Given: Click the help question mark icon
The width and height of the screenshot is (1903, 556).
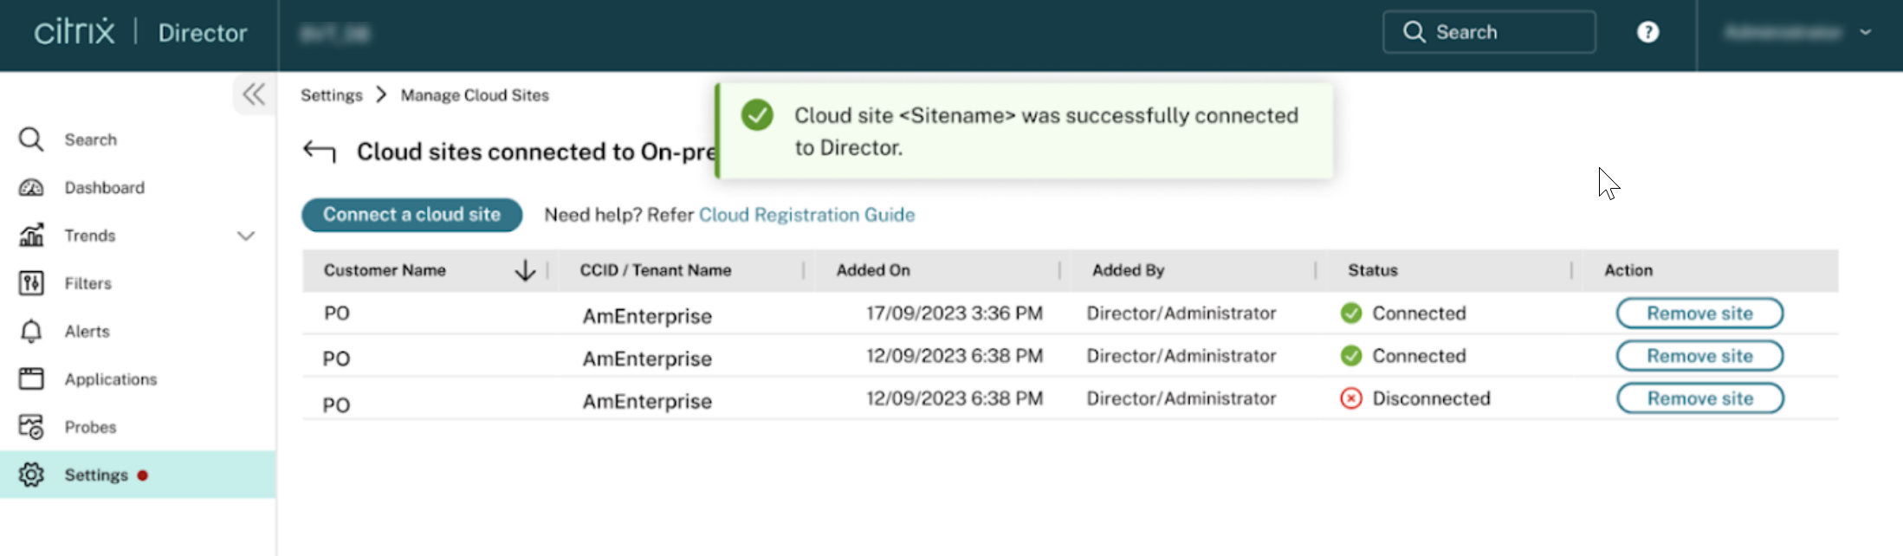Looking at the screenshot, I should (x=1647, y=32).
